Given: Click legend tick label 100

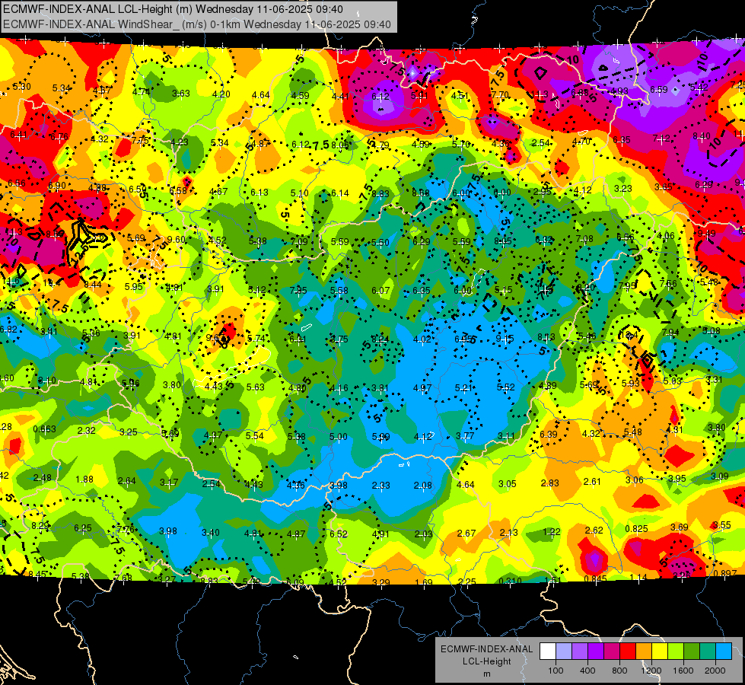Looking at the screenshot, I should point(556,671).
